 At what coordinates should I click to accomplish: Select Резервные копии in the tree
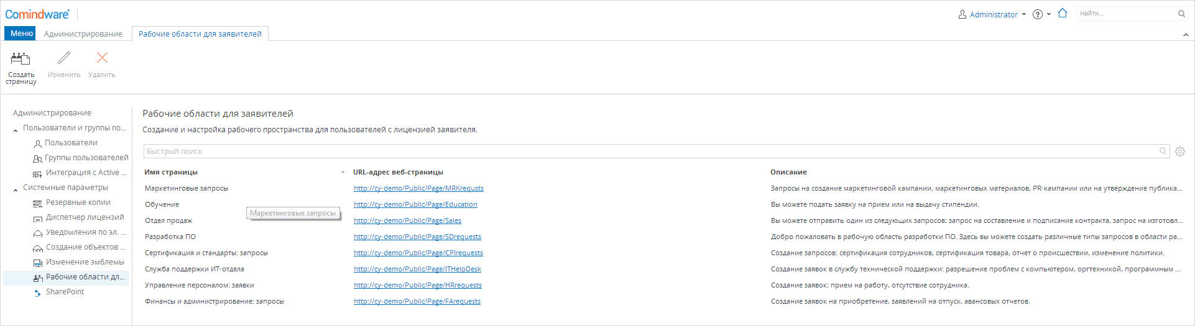point(78,202)
